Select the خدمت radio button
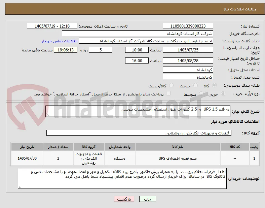265x208 pixels. click(195, 85)
